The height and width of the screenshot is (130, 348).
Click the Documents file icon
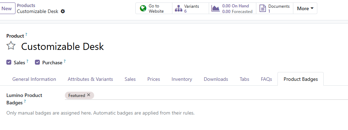tap(263, 8)
